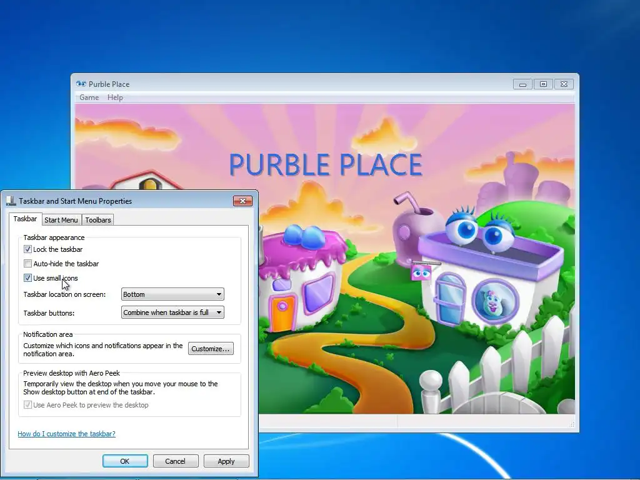Switch to the Start Menu tab
The width and height of the screenshot is (640, 480).
(61, 220)
